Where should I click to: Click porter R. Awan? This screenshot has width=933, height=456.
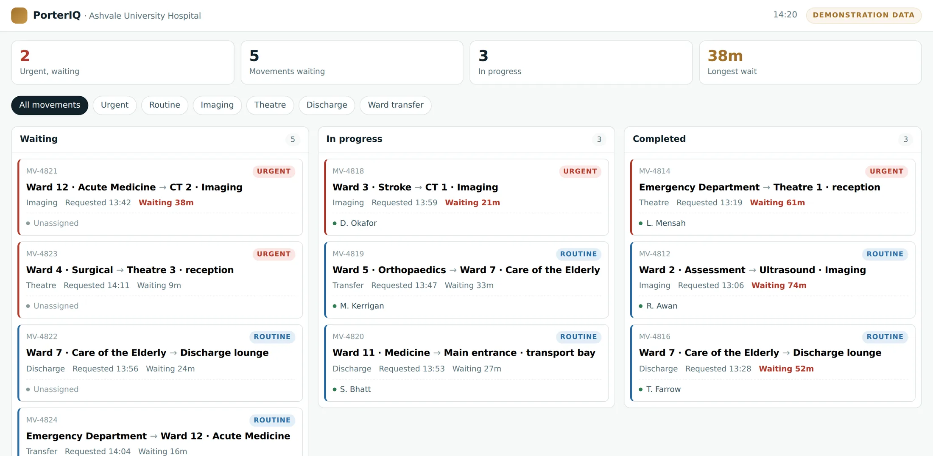662,306
